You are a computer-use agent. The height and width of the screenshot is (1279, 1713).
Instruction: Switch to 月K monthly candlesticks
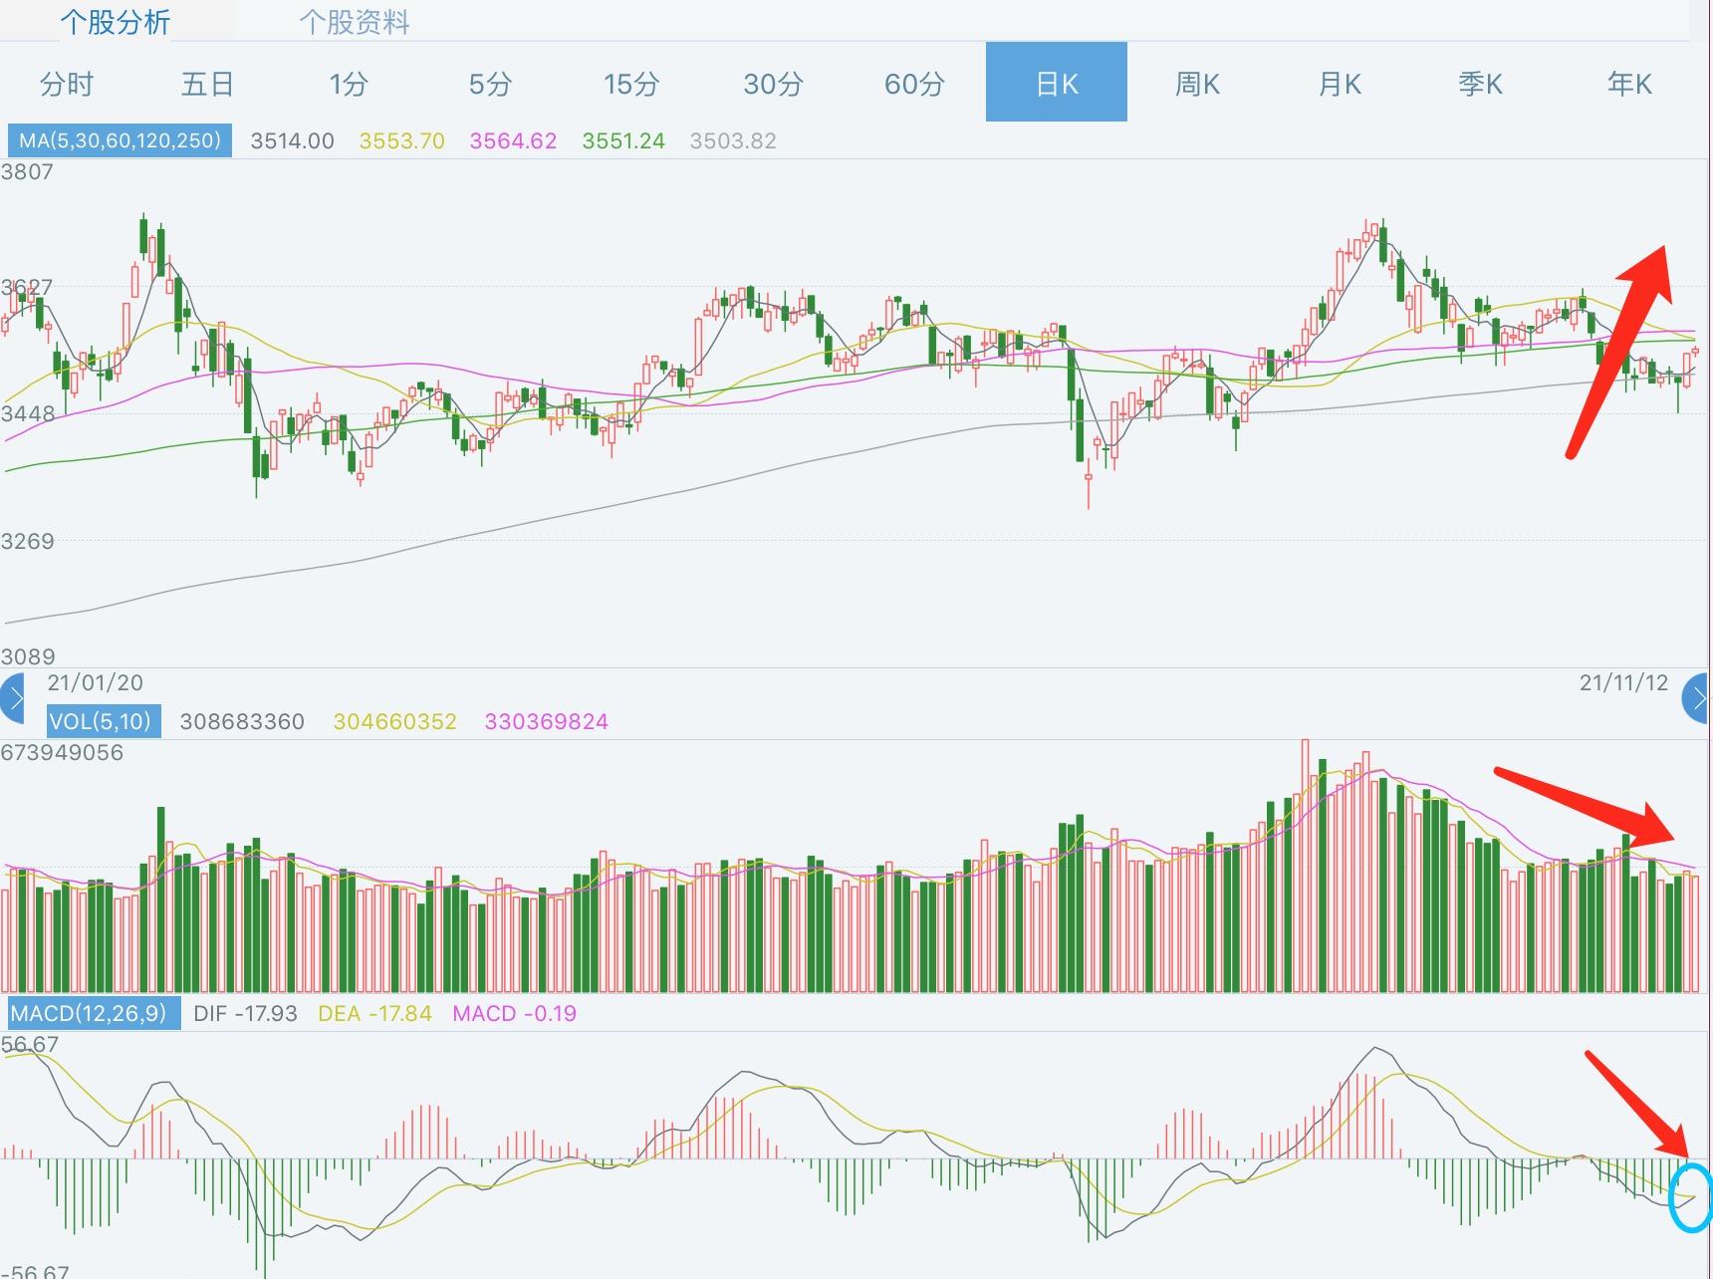[x=1340, y=84]
